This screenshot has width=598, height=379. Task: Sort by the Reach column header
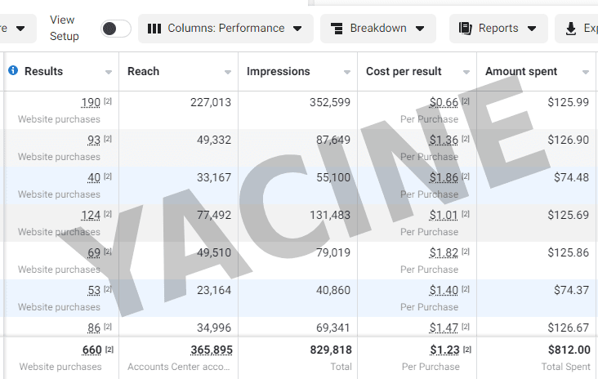tap(143, 71)
